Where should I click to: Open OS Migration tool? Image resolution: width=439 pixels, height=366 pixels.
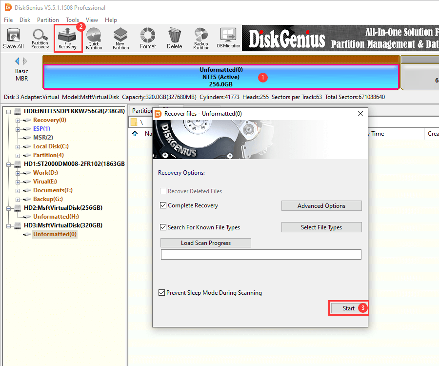point(228,39)
